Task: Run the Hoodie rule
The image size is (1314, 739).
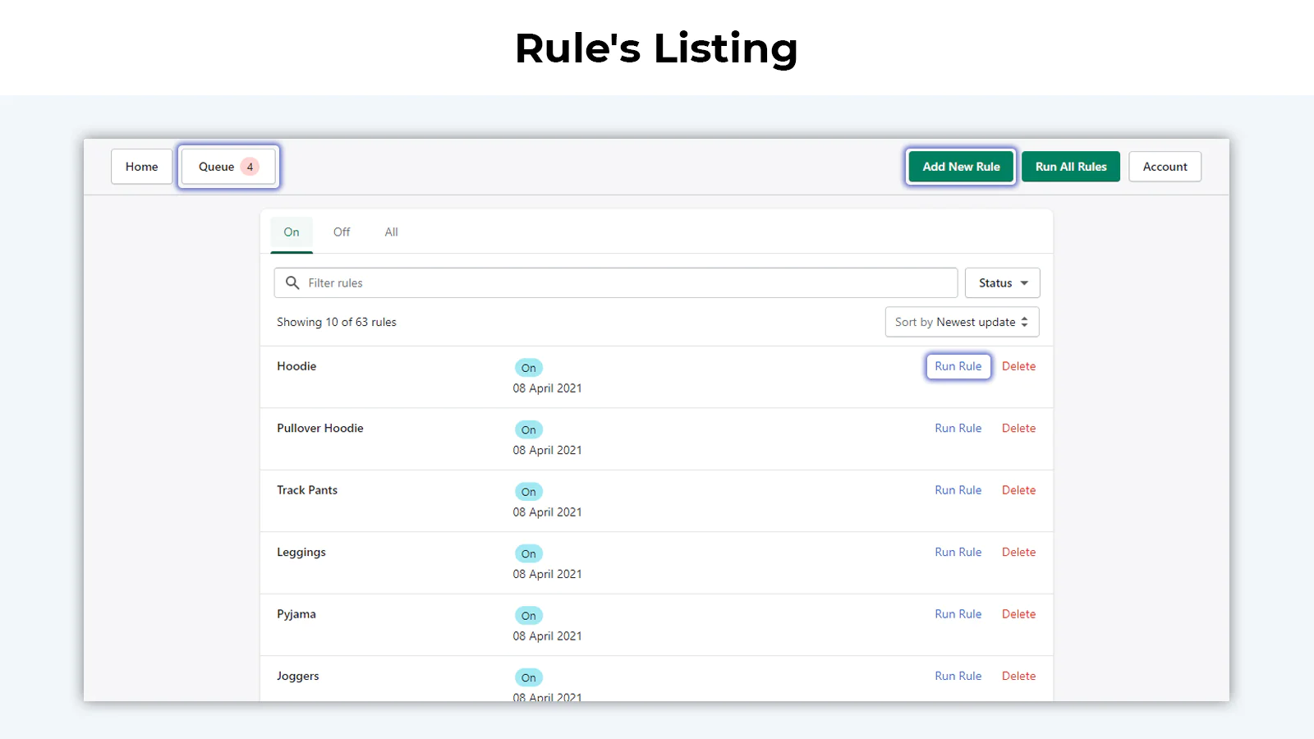Action: point(958,366)
